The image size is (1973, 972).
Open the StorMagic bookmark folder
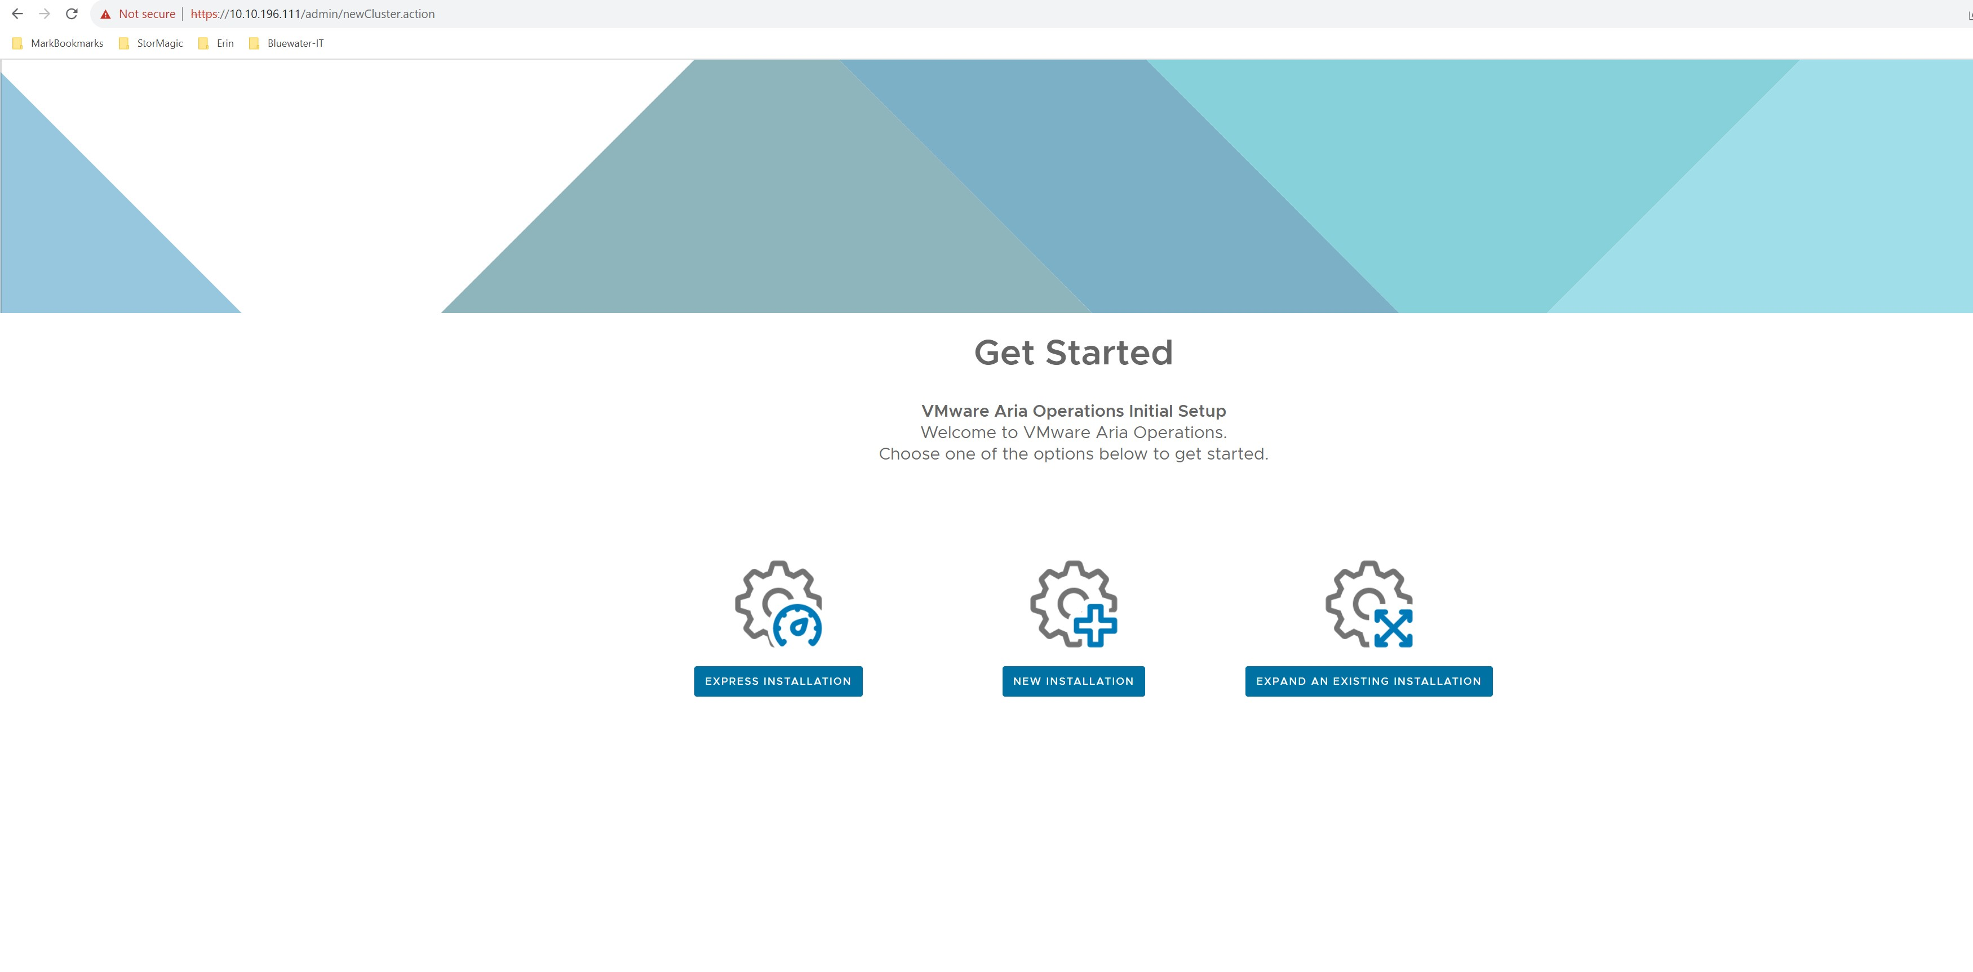(151, 43)
